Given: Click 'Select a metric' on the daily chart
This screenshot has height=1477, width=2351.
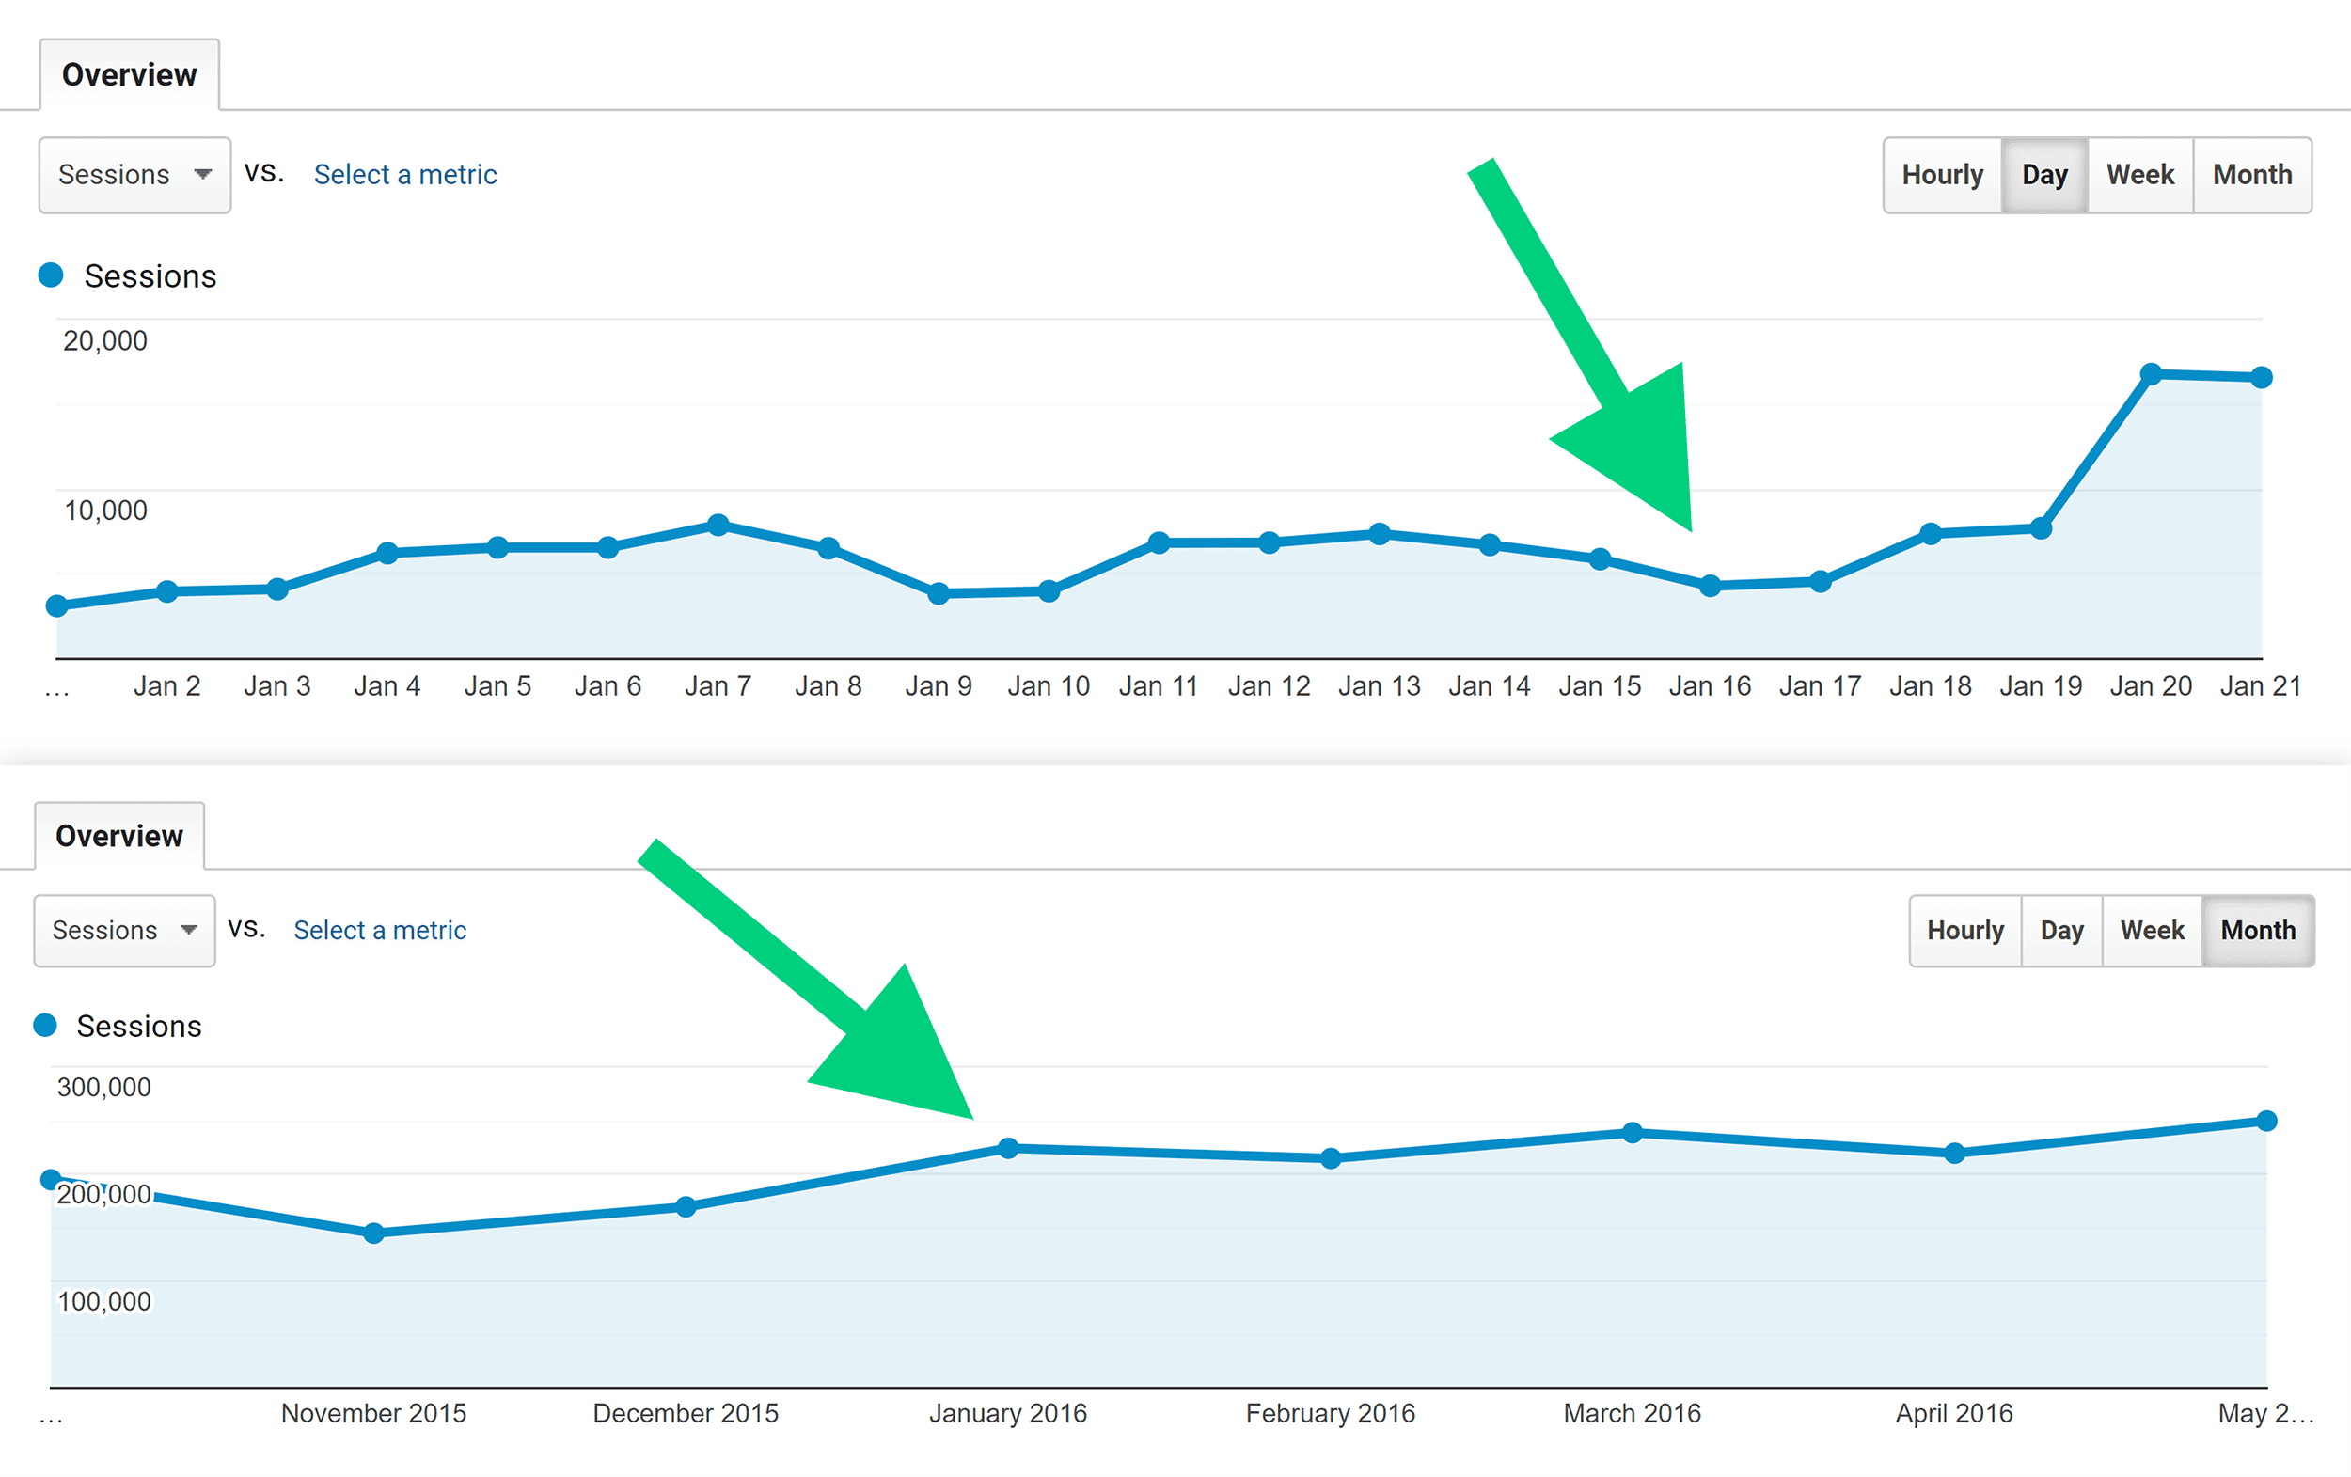Looking at the screenshot, I should 405,175.
